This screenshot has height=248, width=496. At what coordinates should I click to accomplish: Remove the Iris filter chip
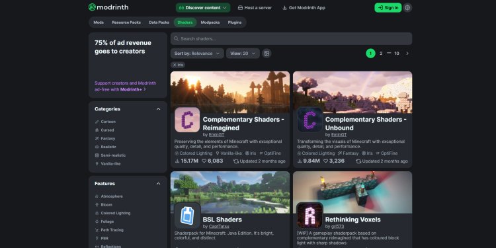coord(178,65)
